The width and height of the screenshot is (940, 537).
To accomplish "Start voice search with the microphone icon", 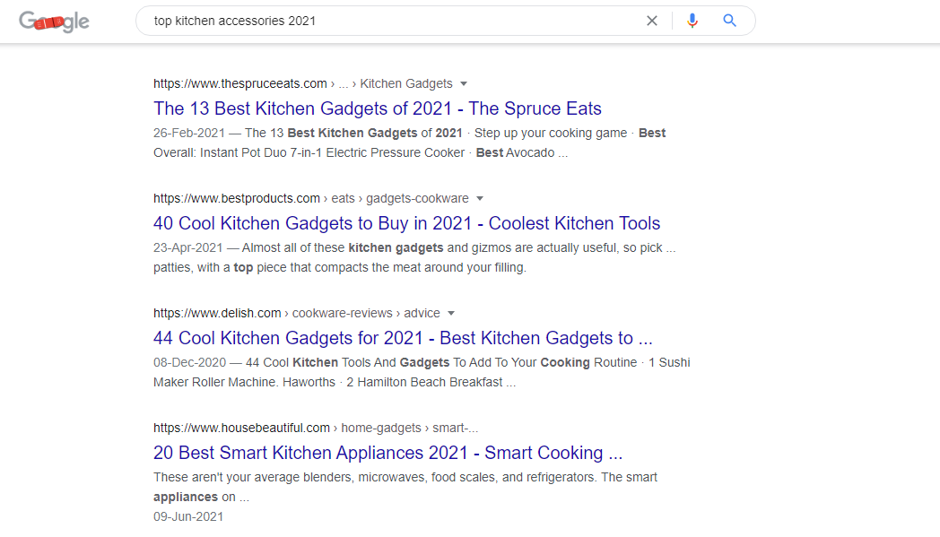I will [x=692, y=21].
